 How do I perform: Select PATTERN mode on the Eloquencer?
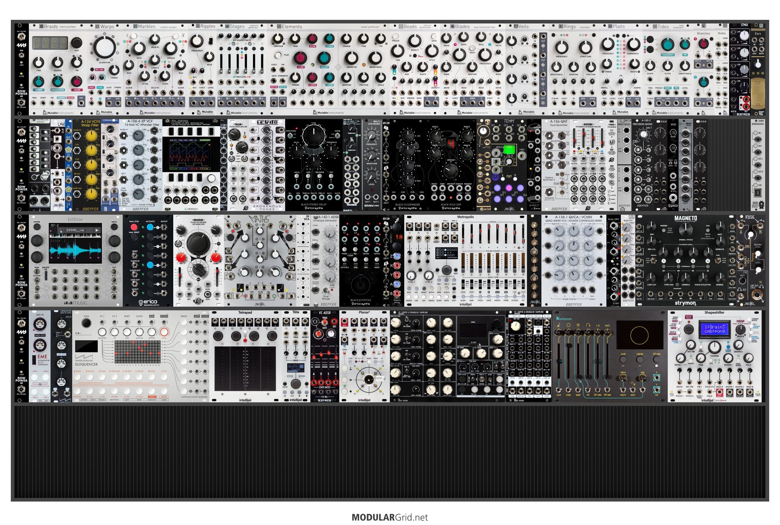[83, 400]
